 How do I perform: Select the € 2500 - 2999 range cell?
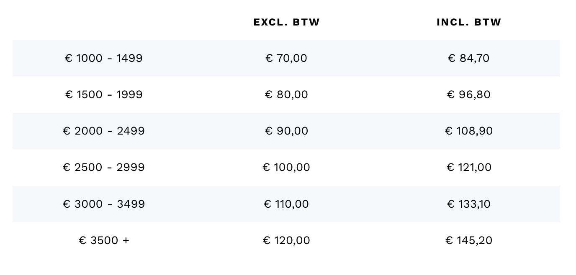104,167
